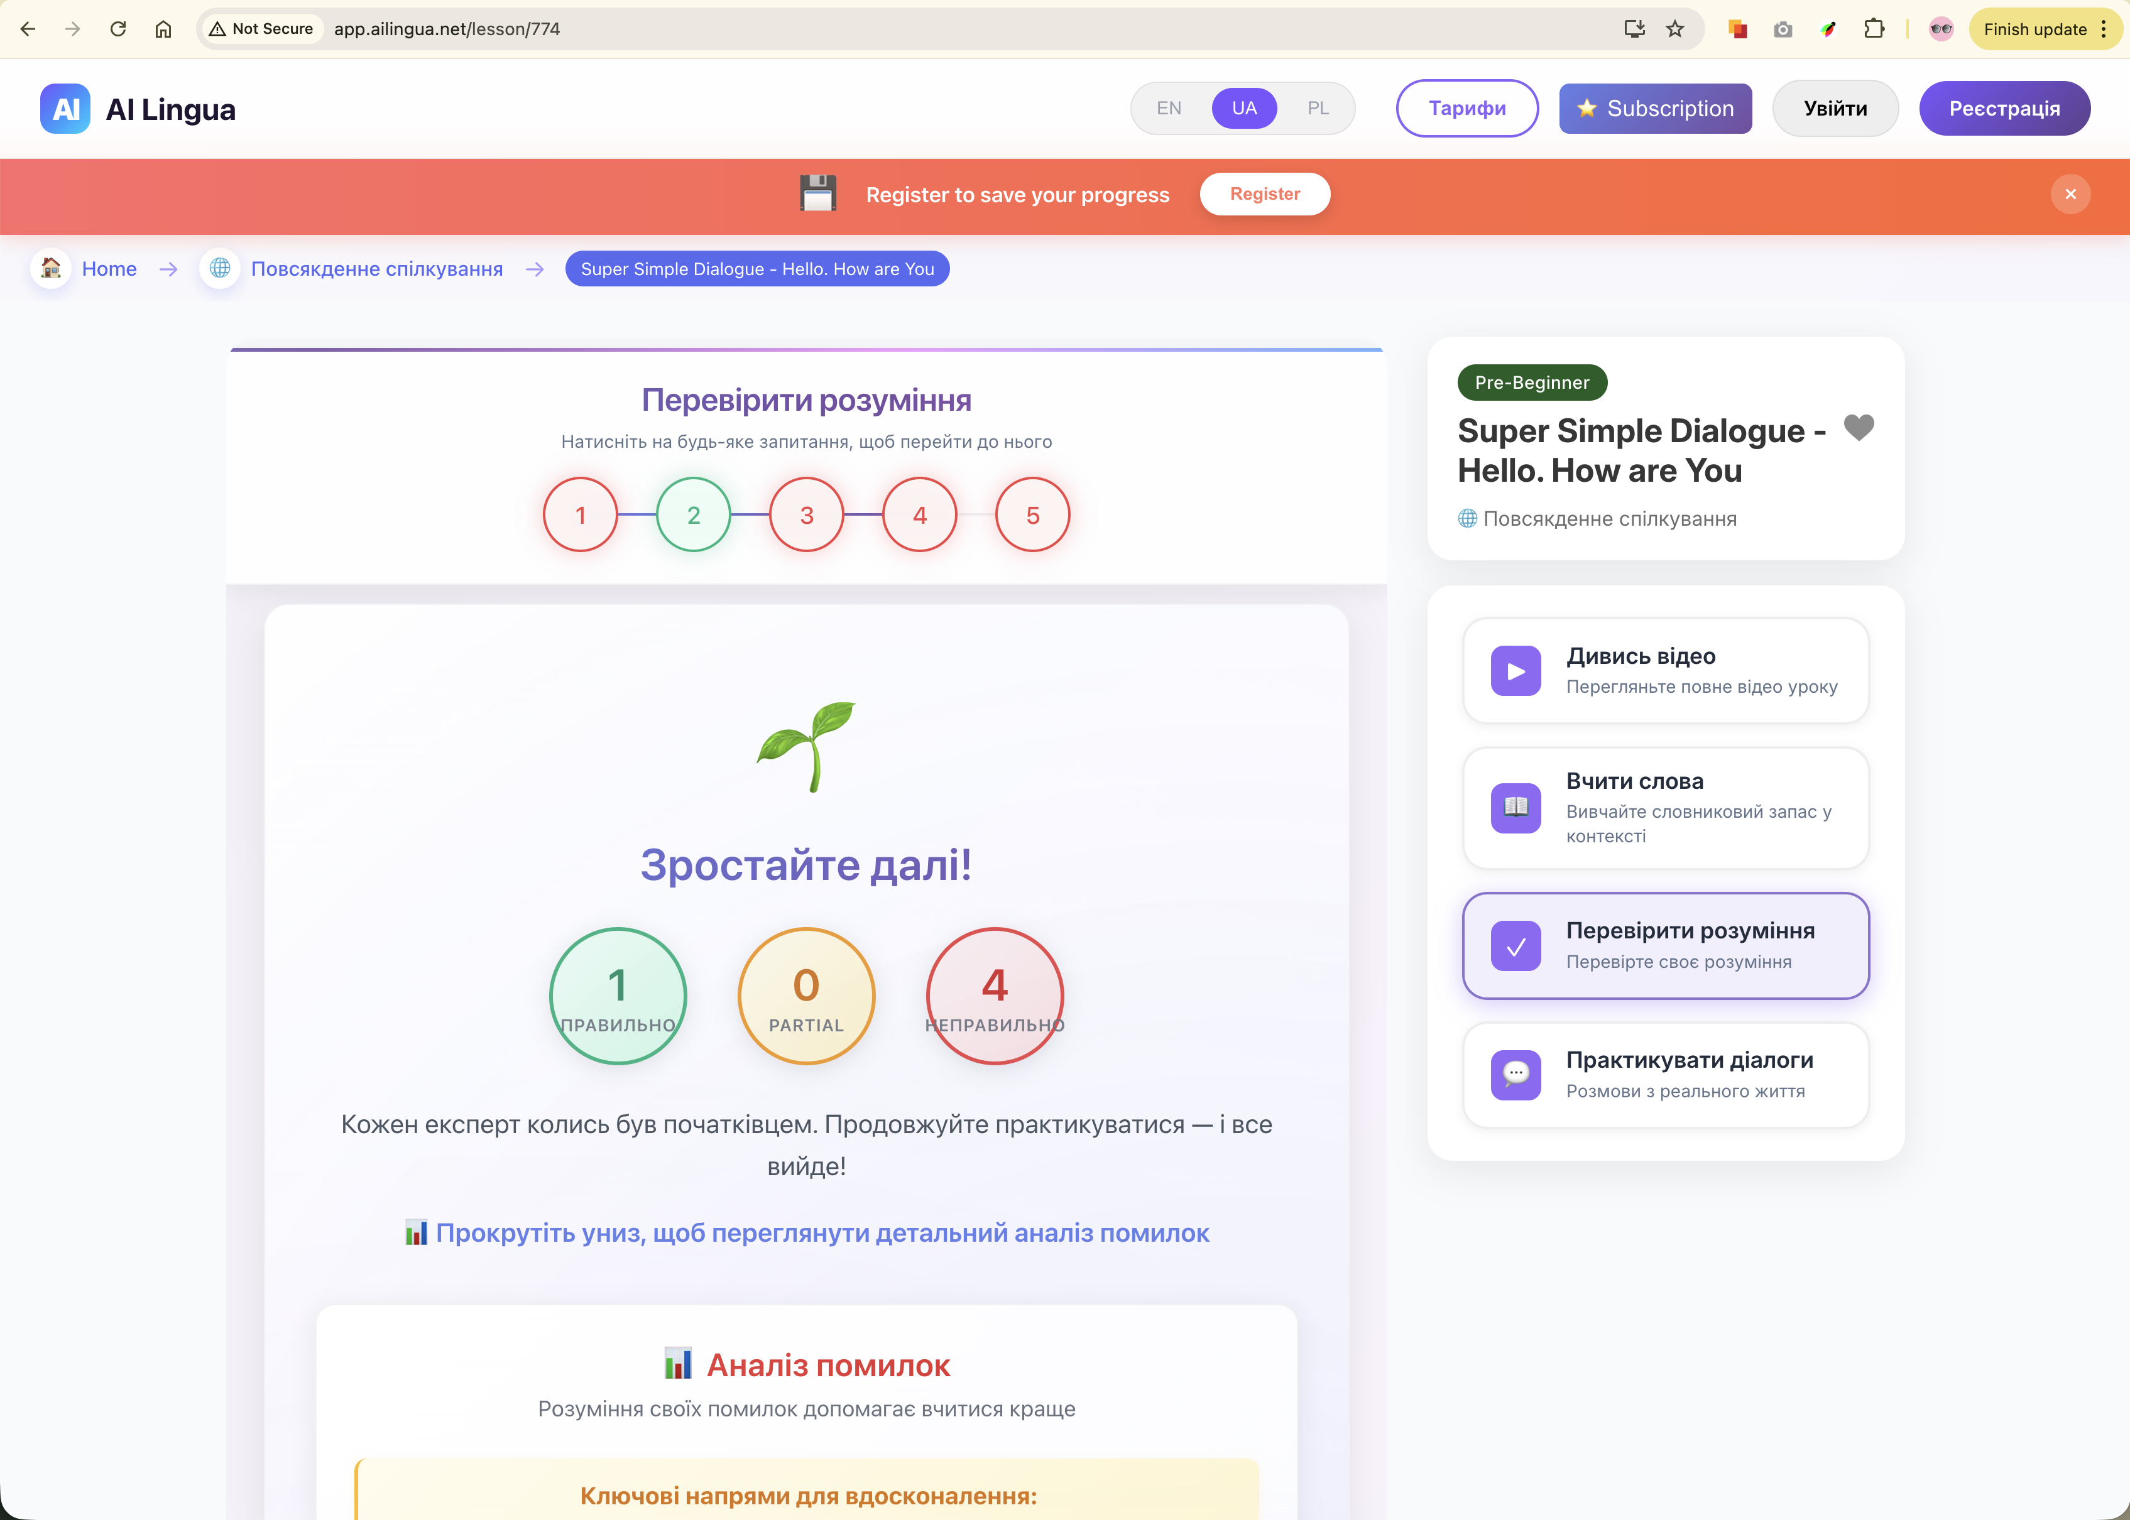
Task: Select the UA language option
Action: tap(1243, 109)
